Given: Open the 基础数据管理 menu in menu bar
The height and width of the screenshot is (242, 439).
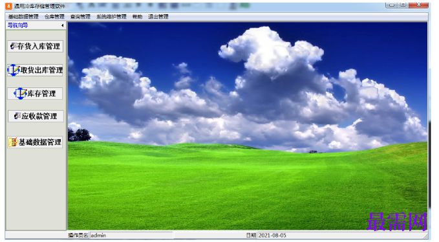Looking at the screenshot, I should pyautogui.click(x=23, y=17).
